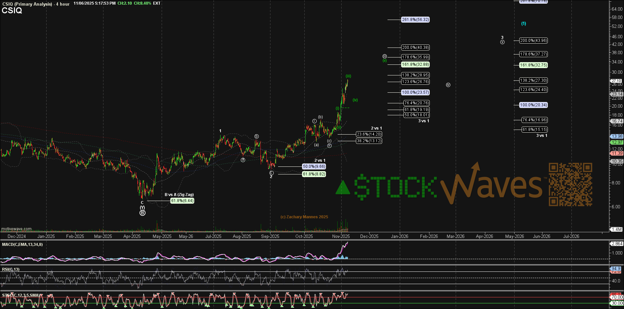Select the cyan (1) wave label
Viewport: 624px width, 309px height.
click(524, 24)
